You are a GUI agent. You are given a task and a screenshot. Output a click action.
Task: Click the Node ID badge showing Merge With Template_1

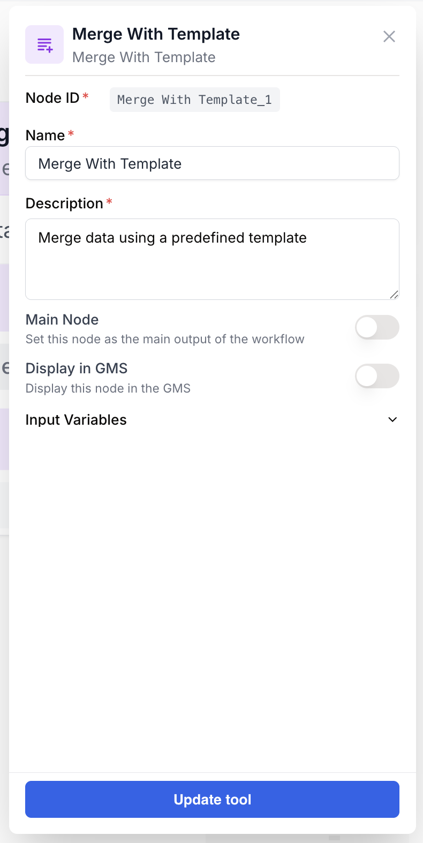pyautogui.click(x=195, y=100)
